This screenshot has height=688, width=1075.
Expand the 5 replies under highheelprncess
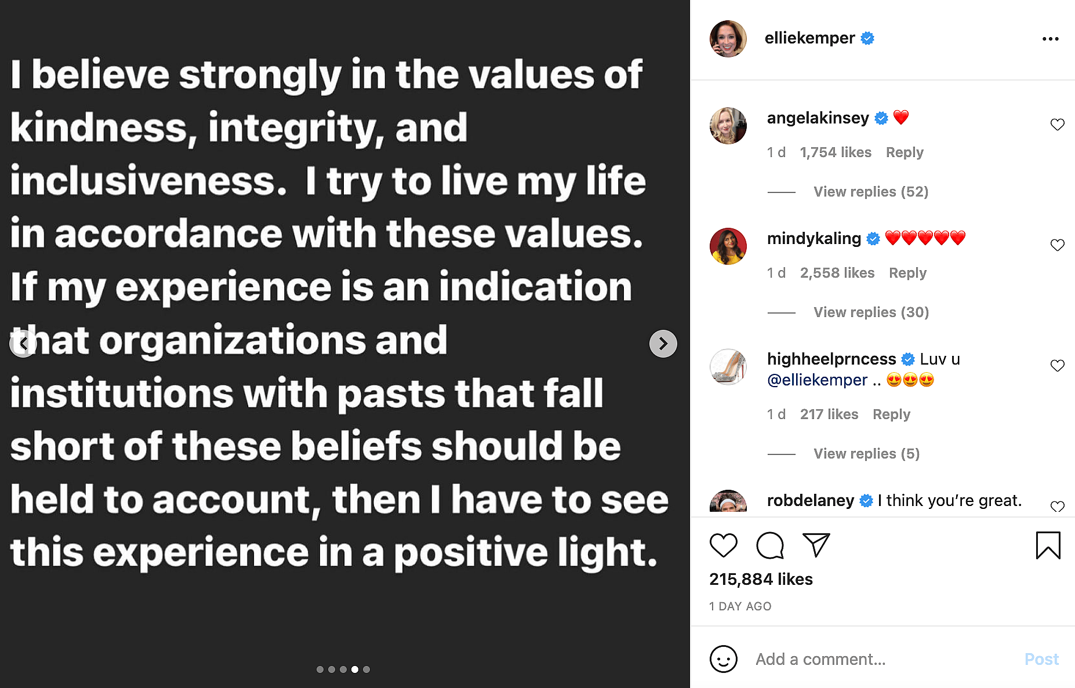click(x=866, y=454)
